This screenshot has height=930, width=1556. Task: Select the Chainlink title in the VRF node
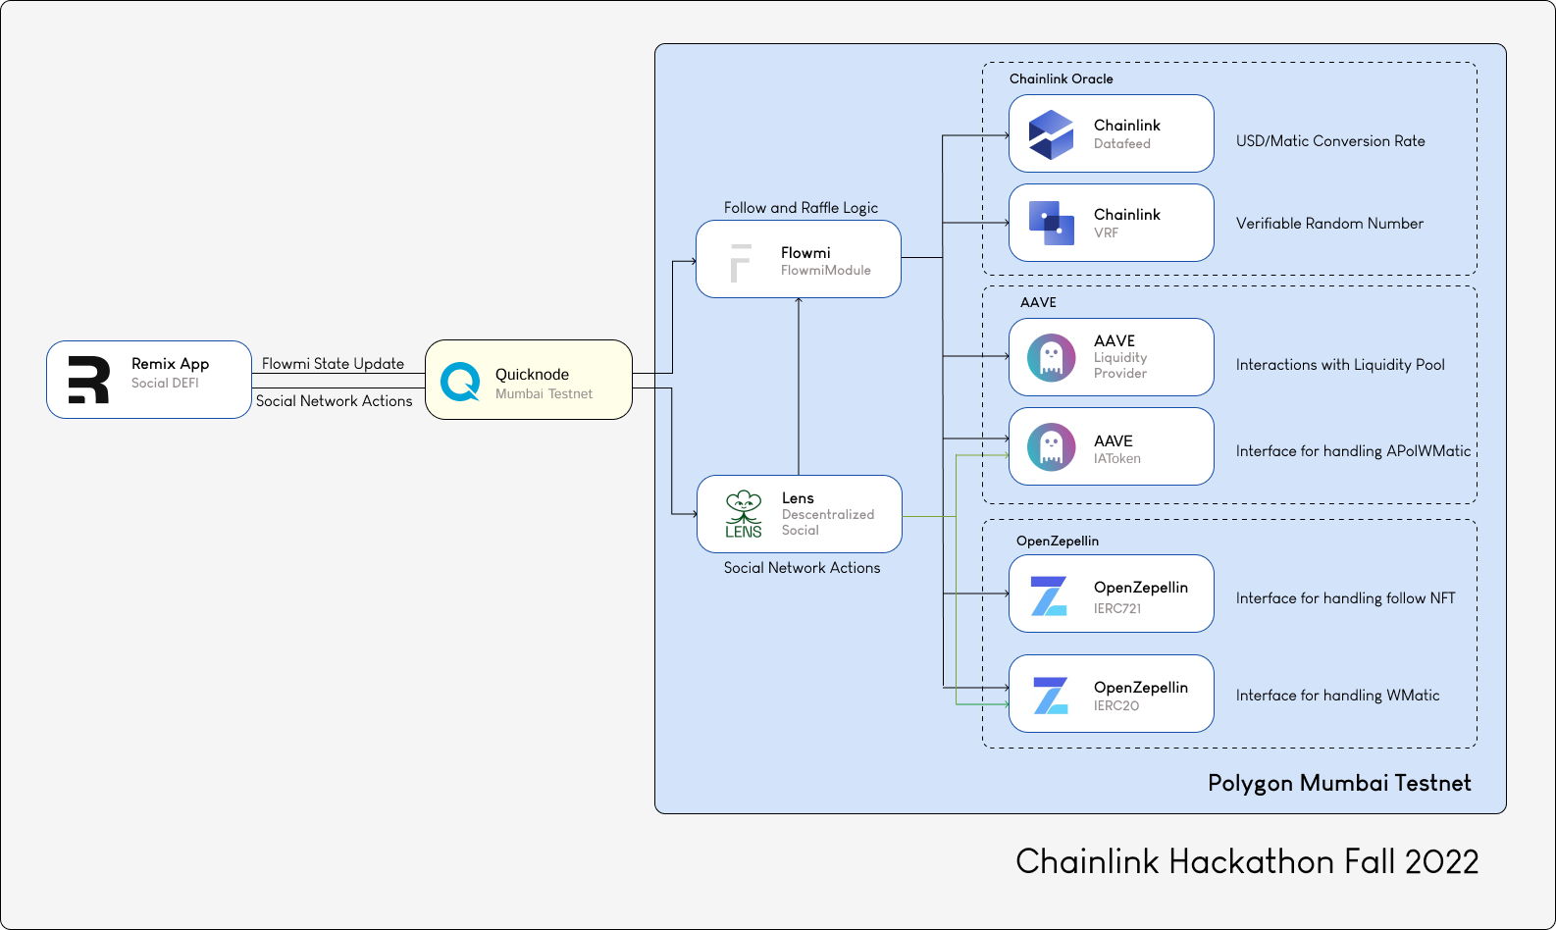point(1127,215)
